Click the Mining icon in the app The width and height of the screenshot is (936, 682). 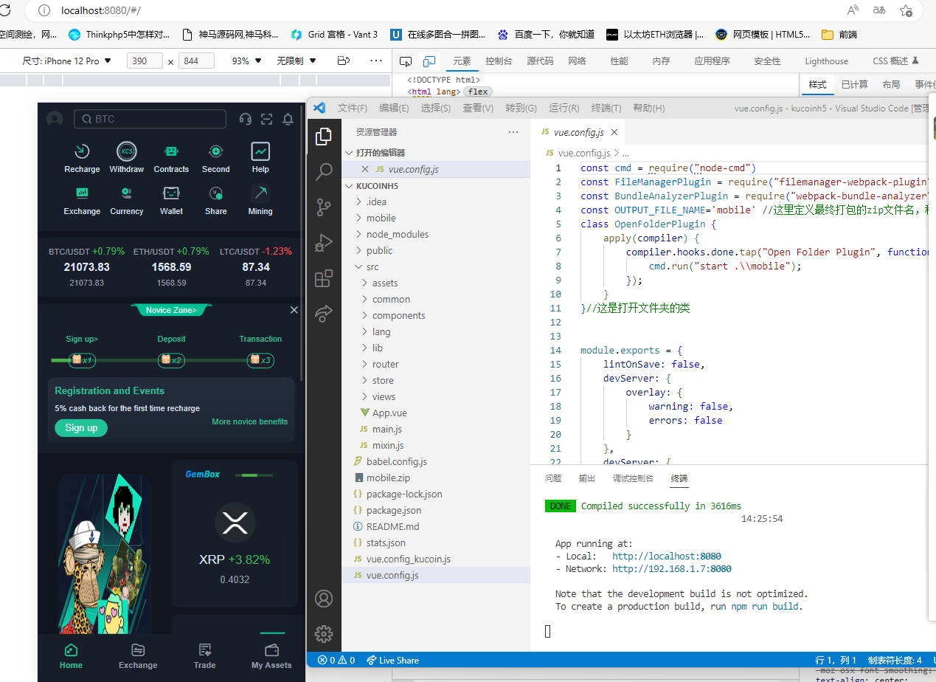(260, 194)
